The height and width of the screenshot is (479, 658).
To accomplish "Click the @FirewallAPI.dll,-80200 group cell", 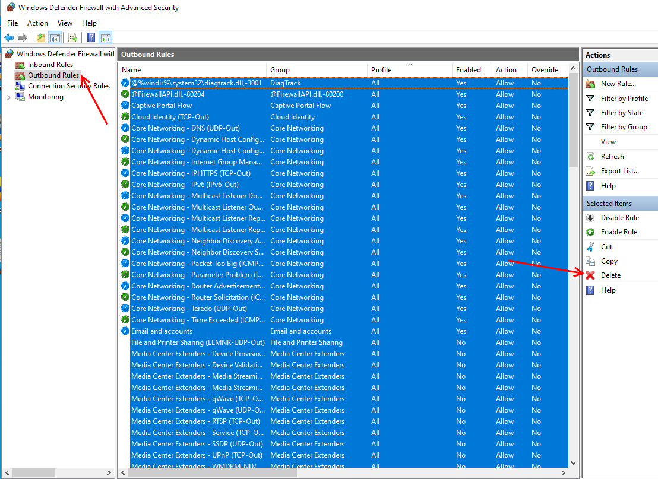I will (x=307, y=94).
